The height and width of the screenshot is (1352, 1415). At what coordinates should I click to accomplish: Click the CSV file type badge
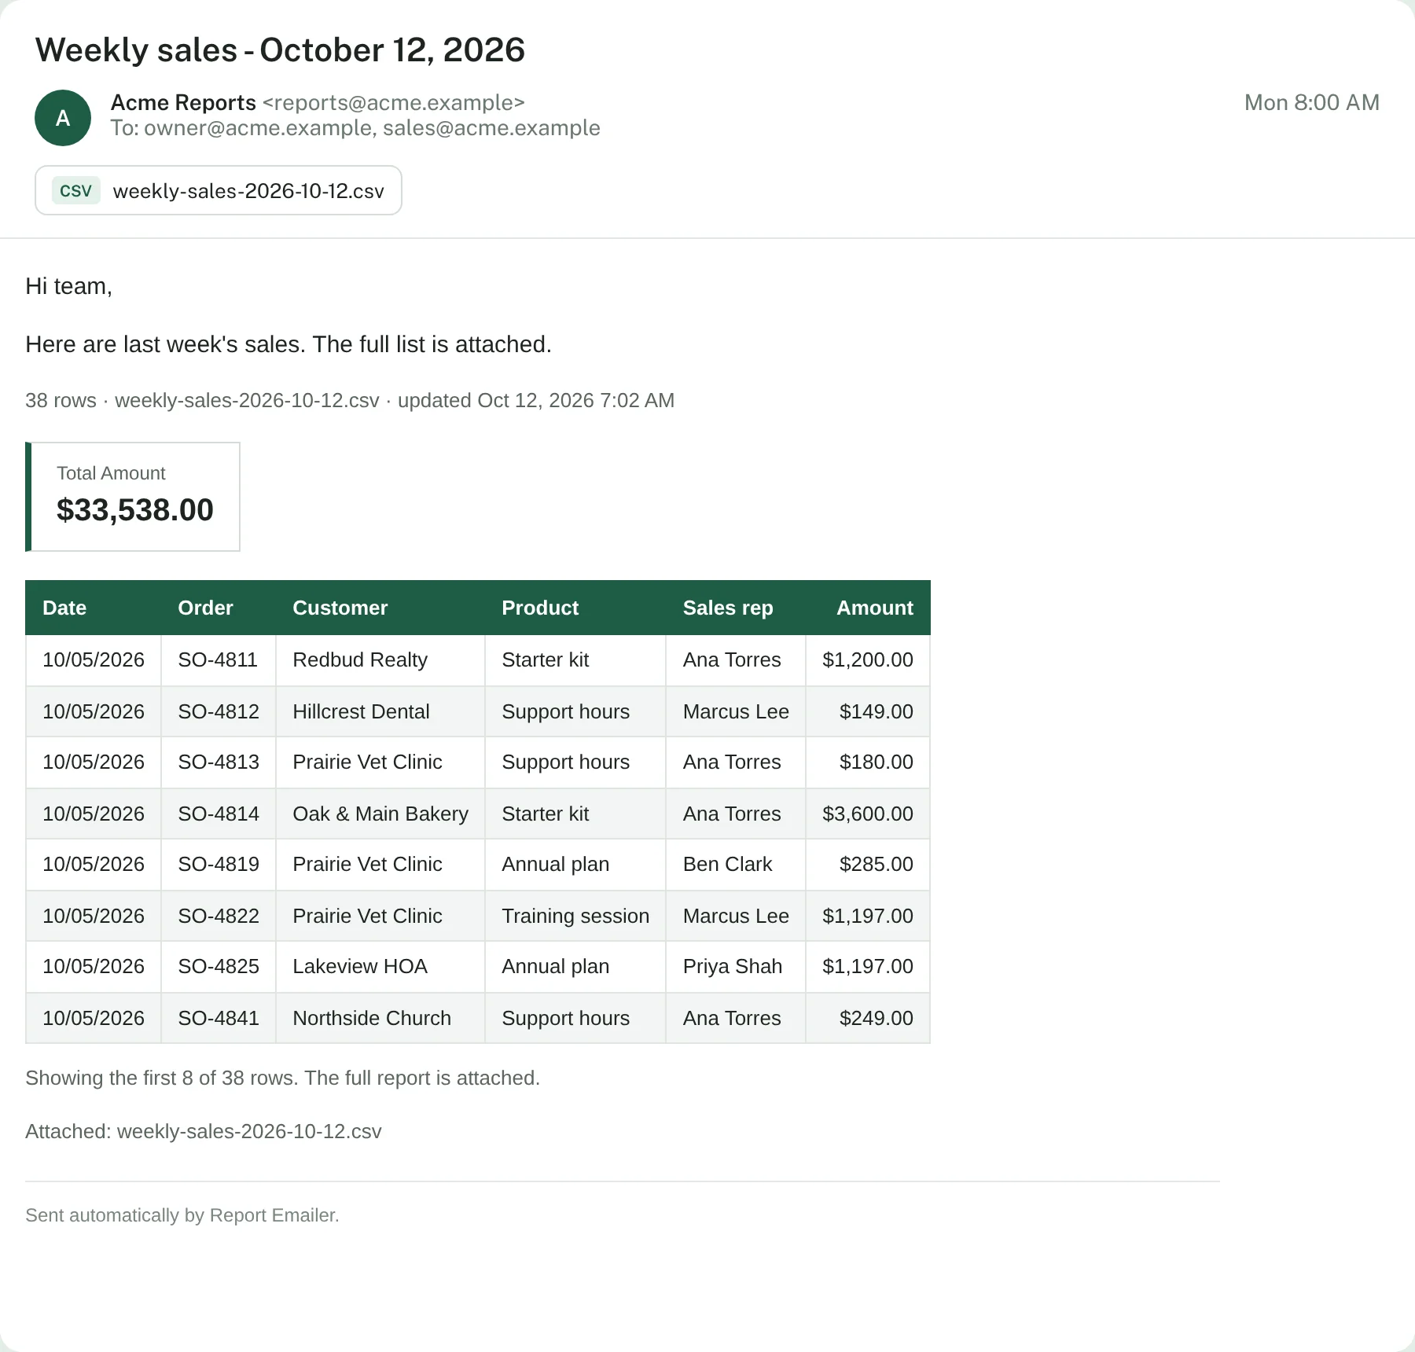76,190
